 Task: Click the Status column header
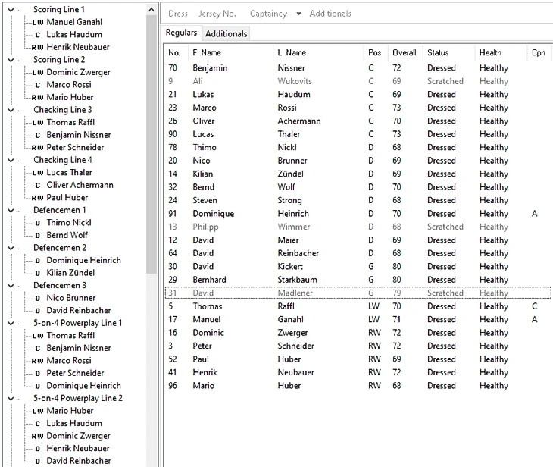coord(438,53)
